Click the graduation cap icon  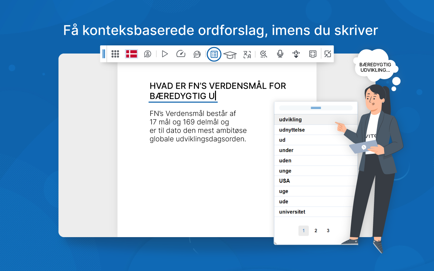point(230,55)
